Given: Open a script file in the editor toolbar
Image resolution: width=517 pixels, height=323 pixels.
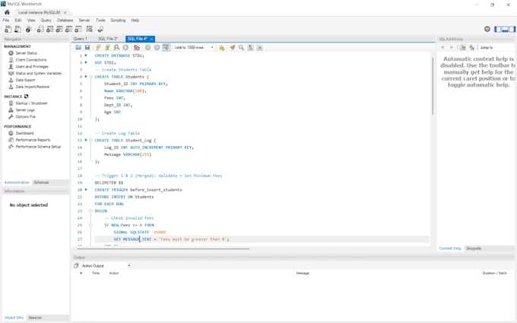Looking at the screenshot, I should coord(78,47).
